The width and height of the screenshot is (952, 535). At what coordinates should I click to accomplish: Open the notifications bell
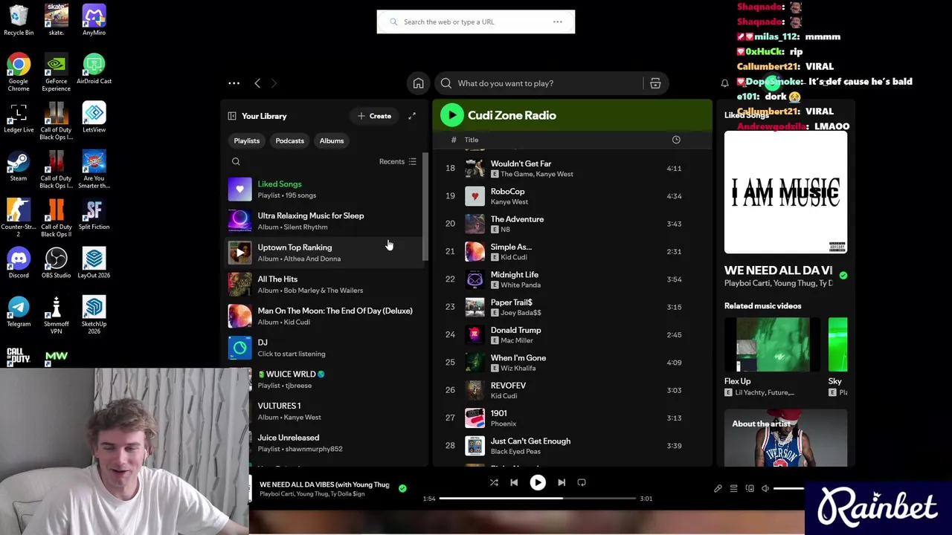(724, 83)
